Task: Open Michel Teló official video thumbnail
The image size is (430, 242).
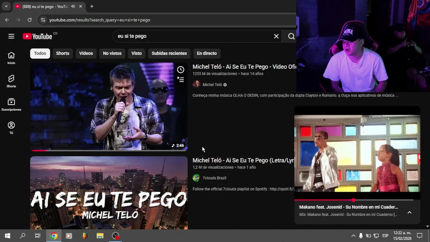Action: (x=109, y=107)
